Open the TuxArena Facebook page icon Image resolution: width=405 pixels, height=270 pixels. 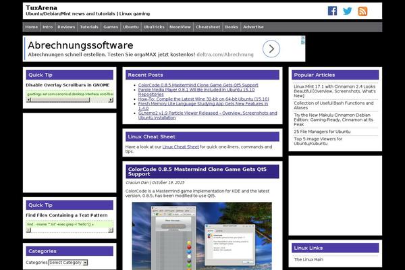(x=332, y=11)
